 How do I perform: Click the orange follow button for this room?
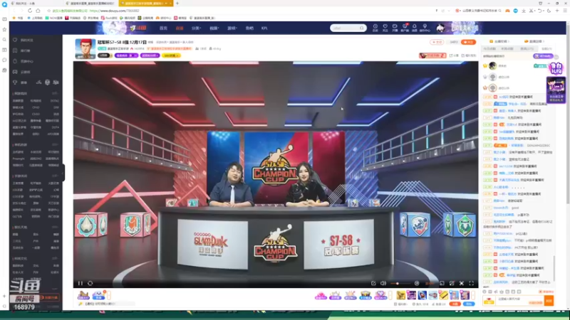pos(468,42)
